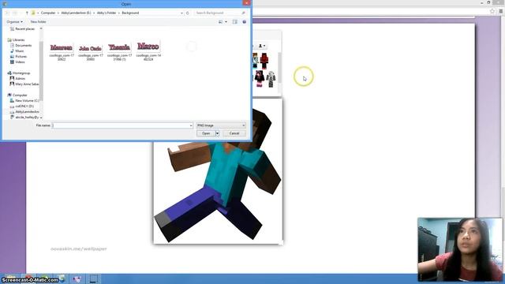Click the pinned app icon on the taskbar
This screenshot has width=505, height=284.
tap(77, 279)
